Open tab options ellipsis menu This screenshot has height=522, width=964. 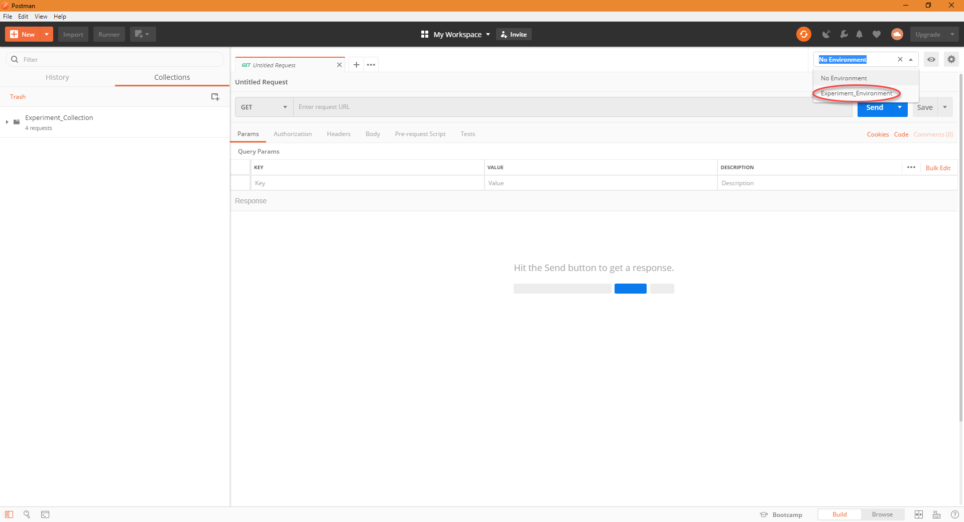pos(371,65)
